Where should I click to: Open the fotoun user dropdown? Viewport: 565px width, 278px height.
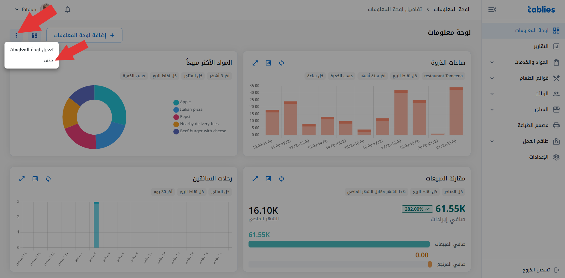pyautogui.click(x=25, y=10)
